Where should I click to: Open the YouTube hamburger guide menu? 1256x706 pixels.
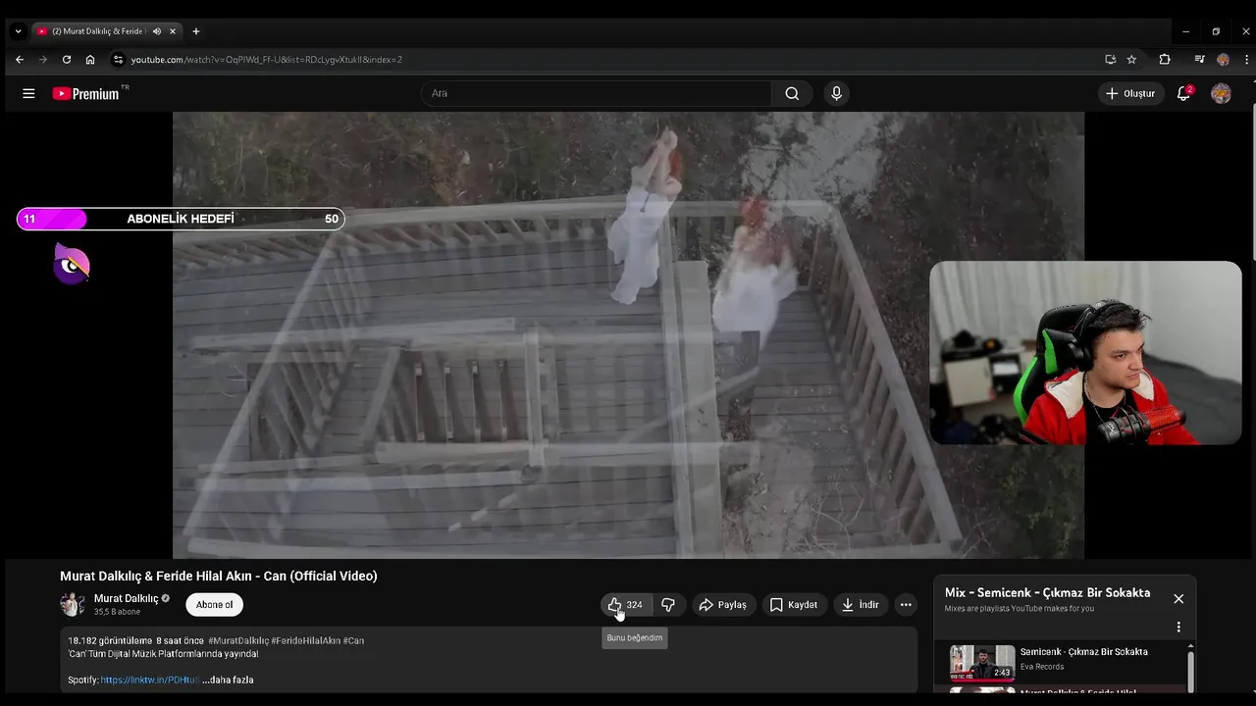click(x=28, y=93)
